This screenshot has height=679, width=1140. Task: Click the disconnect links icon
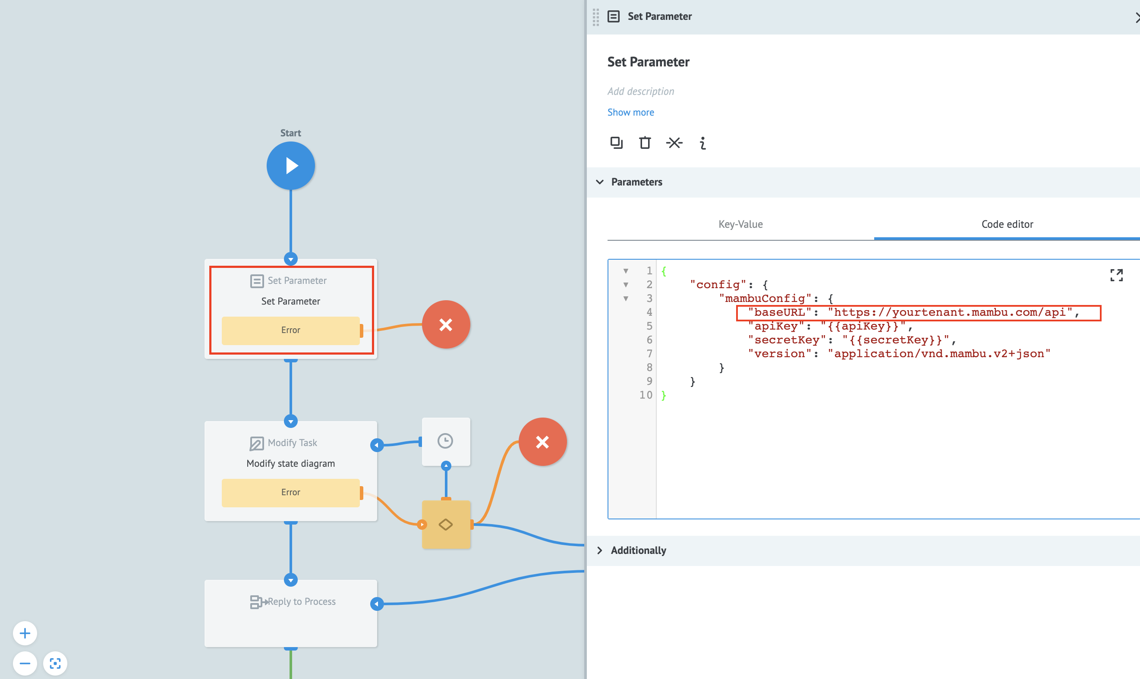point(674,143)
